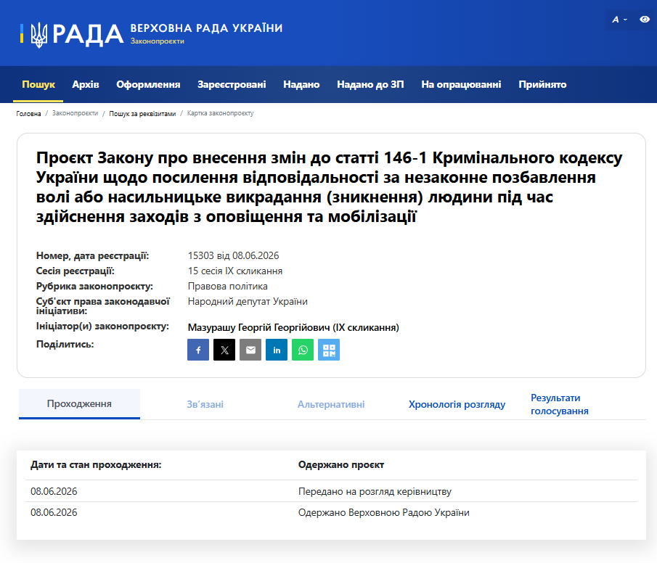This screenshot has height=563, width=657.
Task: Share the bill on X (Twitter)
Action: [224, 350]
